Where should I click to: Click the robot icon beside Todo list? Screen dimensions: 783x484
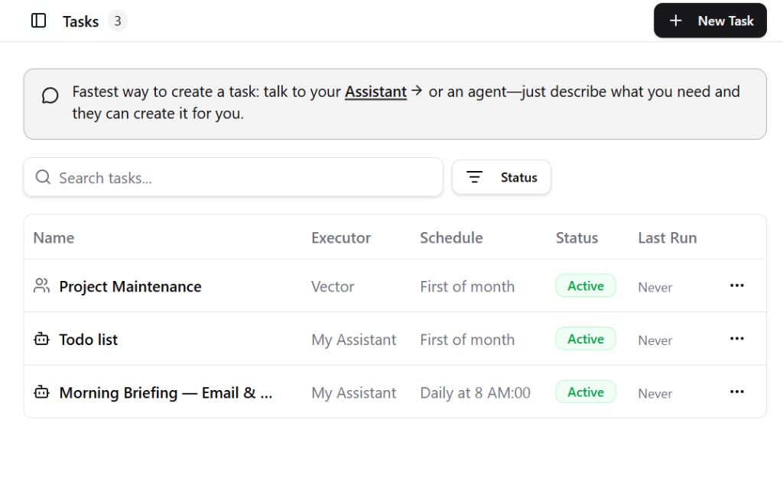(41, 339)
